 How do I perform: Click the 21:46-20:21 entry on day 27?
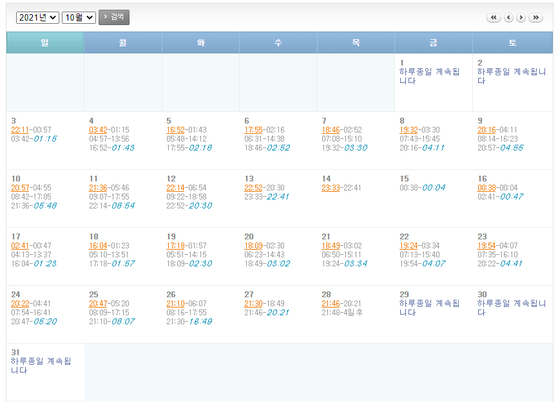[x=267, y=313]
